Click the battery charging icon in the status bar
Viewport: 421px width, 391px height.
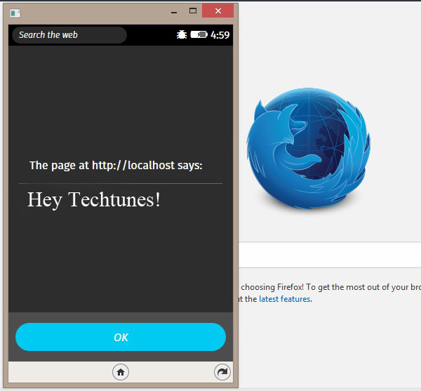199,34
